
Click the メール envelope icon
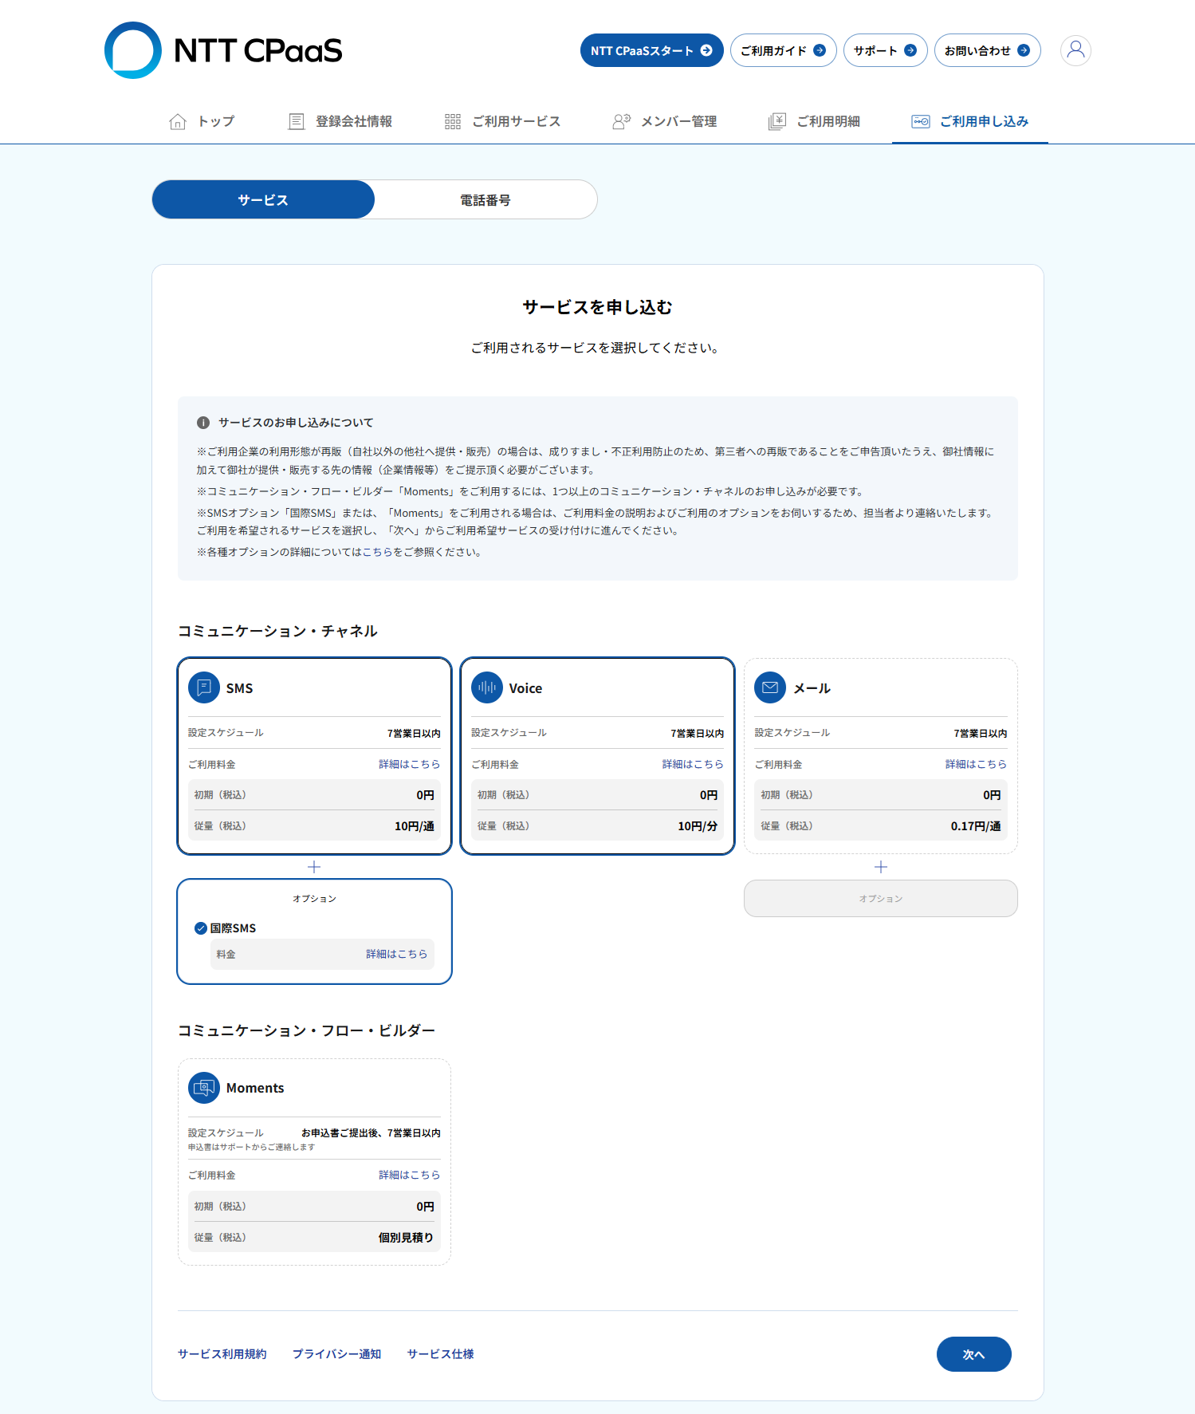click(x=770, y=687)
